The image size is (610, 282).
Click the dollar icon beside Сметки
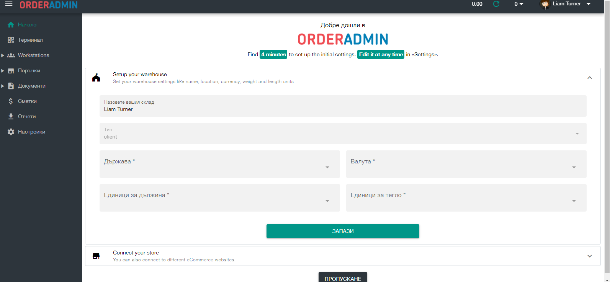[x=11, y=101]
